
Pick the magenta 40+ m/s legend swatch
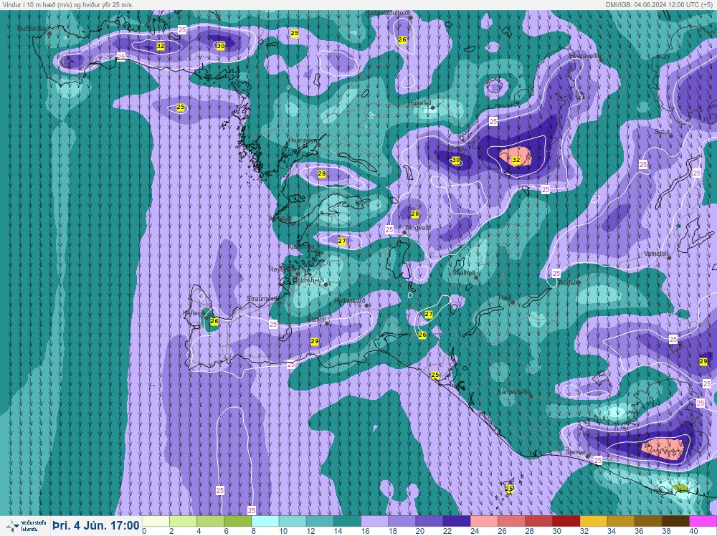pos(703,522)
